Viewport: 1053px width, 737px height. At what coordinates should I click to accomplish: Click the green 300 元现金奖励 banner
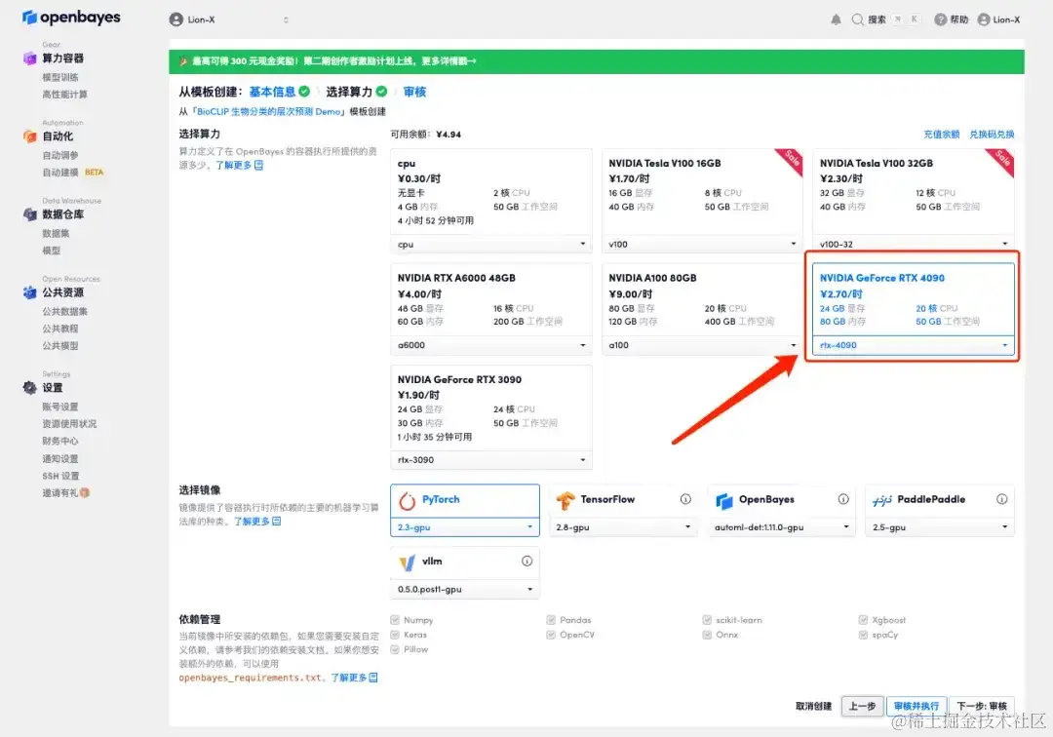pyautogui.click(x=597, y=61)
